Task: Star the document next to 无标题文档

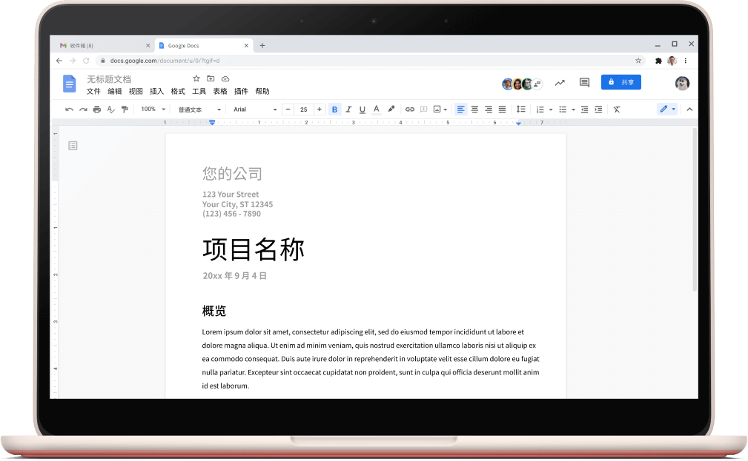Action: (196, 78)
